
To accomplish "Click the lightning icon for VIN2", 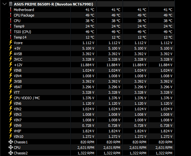I will coord(11,109).
